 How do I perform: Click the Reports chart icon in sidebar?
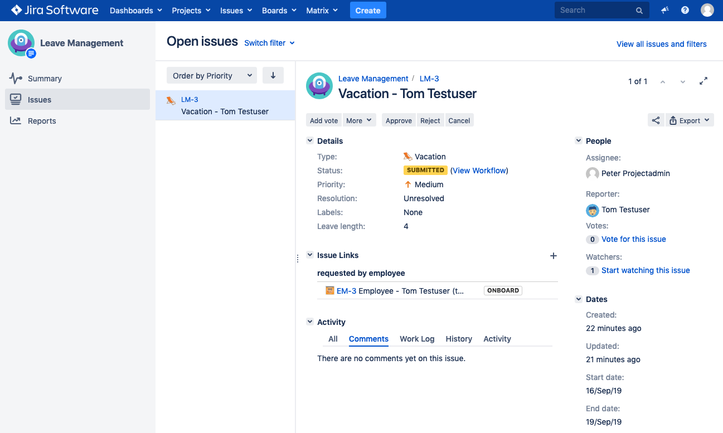click(x=16, y=120)
